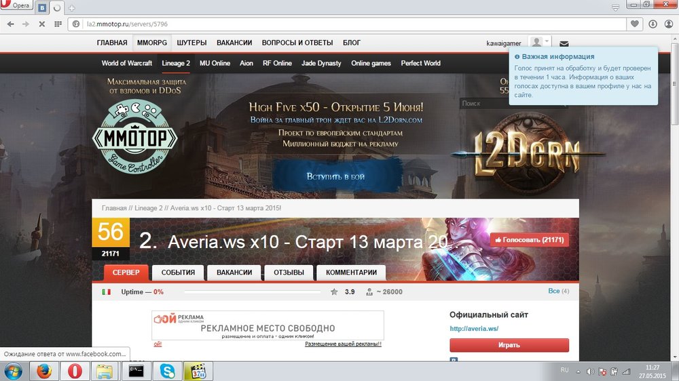This screenshot has height=381, width=679.
Task: Switch to the ОТЗЫВЫ tab
Action: pyautogui.click(x=289, y=273)
